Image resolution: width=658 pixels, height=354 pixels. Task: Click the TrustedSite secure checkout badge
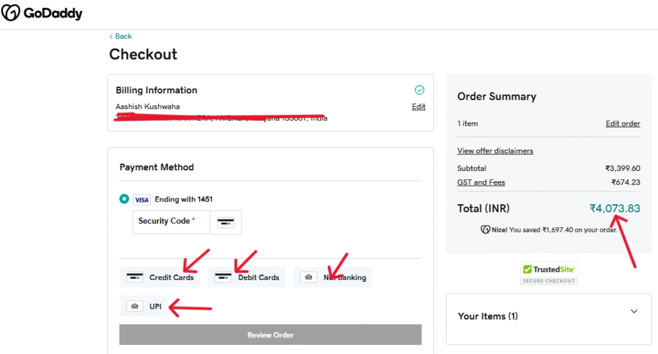pyautogui.click(x=549, y=273)
